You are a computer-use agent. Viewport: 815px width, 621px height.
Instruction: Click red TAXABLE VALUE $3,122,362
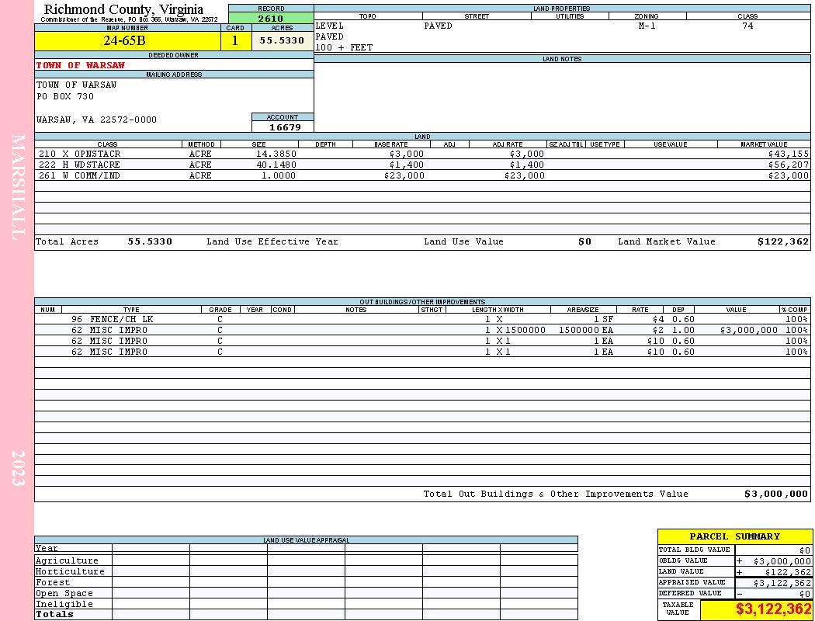[773, 609]
